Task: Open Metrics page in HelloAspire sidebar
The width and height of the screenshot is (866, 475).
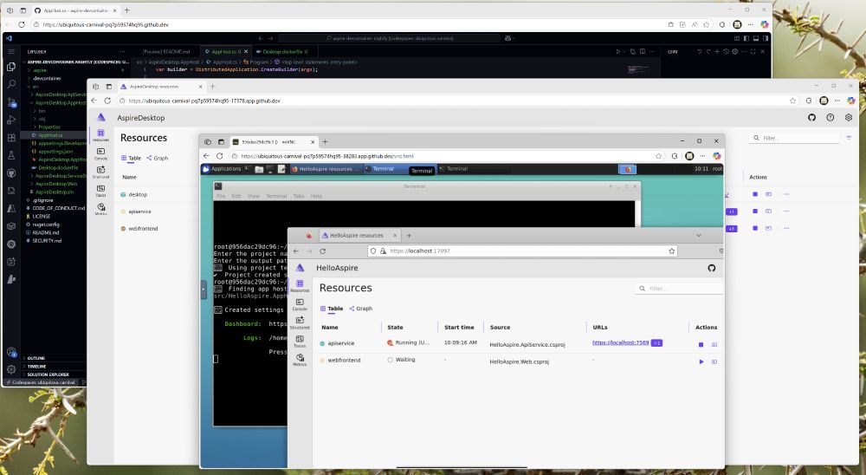Action: 300,360
